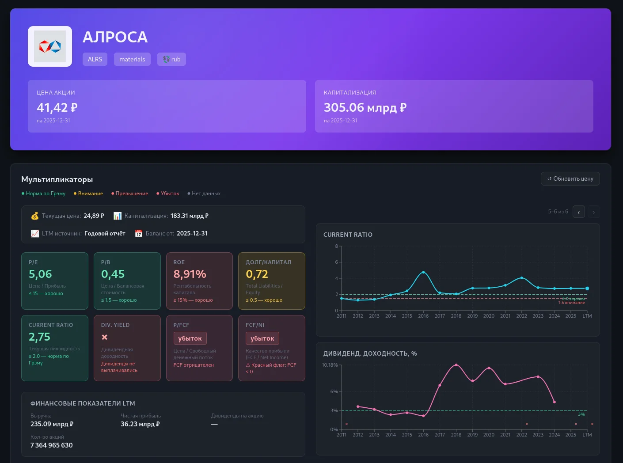
Task: Click the убыток badge in FCF/NI card
Action: click(262, 338)
